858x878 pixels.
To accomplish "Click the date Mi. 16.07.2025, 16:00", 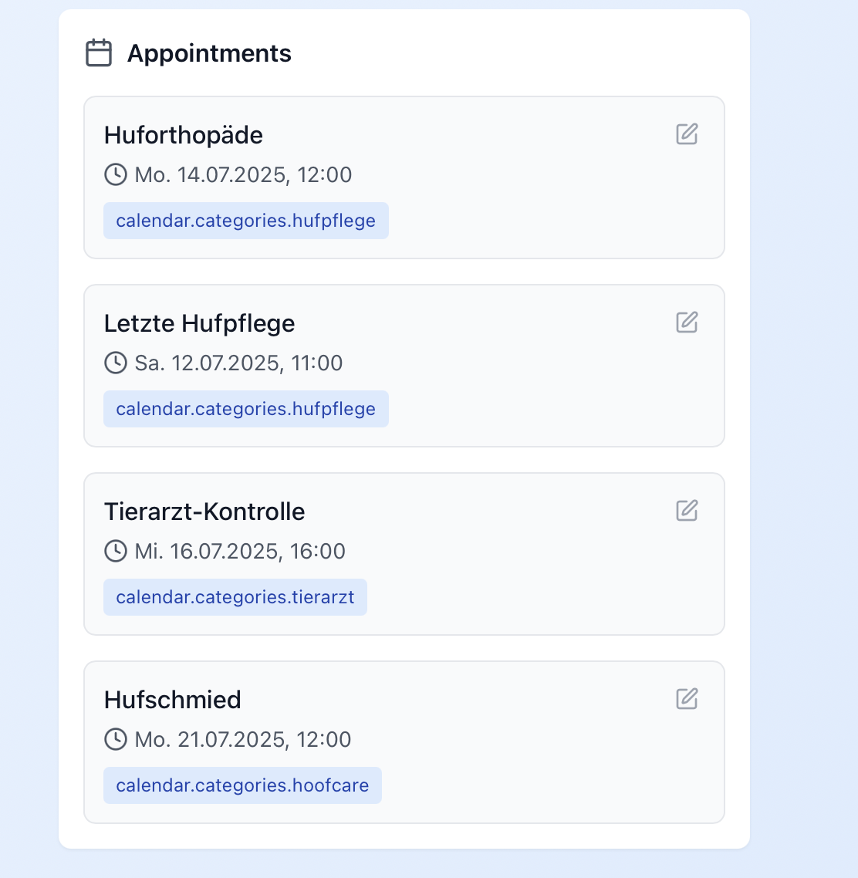I will [x=240, y=551].
